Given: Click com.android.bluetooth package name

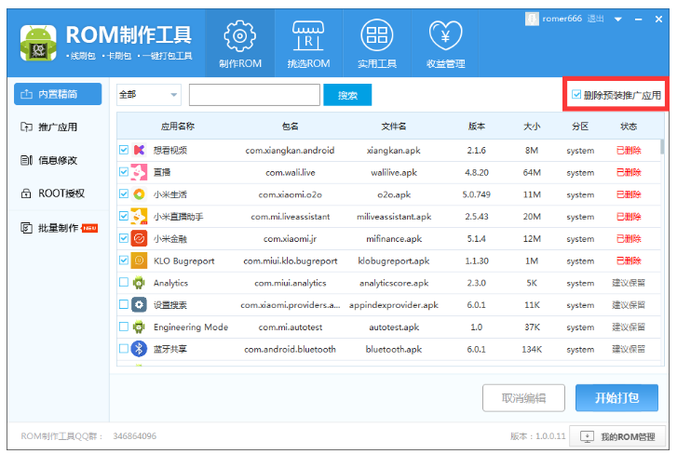Looking at the screenshot, I should tap(291, 349).
